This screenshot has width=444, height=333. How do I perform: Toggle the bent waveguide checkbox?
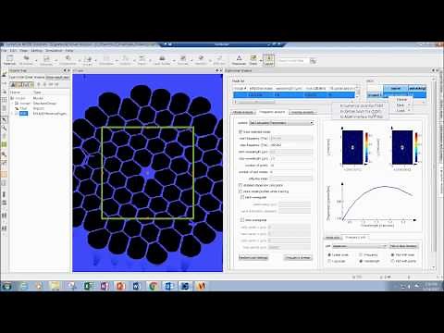point(242,197)
